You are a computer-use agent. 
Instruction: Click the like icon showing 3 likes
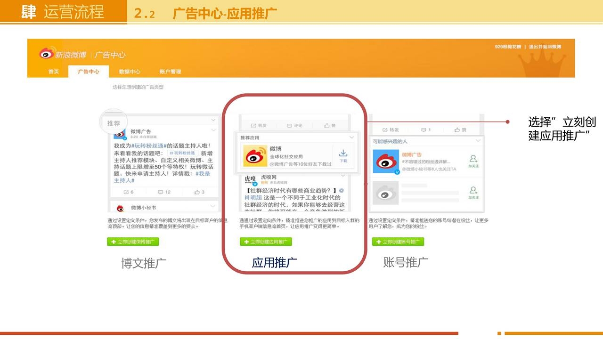200,192
